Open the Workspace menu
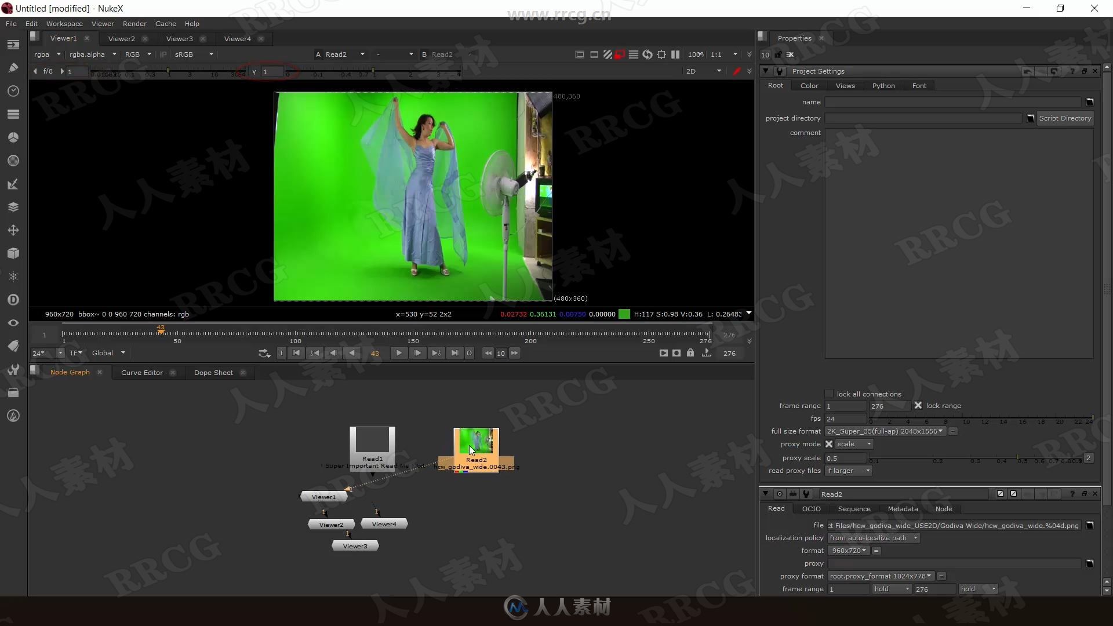1113x626 pixels. pyautogui.click(x=64, y=24)
